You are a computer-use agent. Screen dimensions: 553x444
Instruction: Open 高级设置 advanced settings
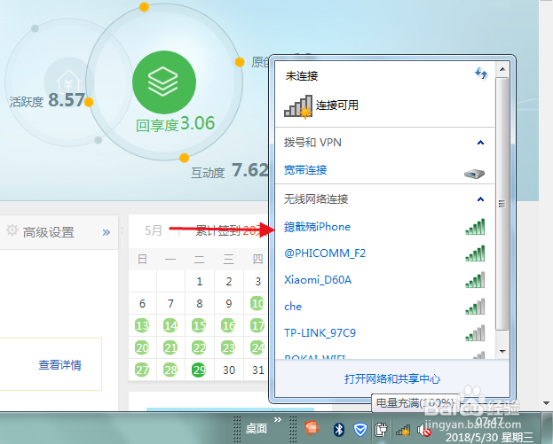point(48,232)
